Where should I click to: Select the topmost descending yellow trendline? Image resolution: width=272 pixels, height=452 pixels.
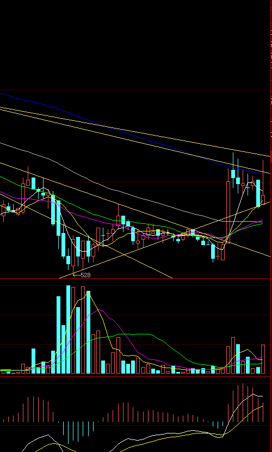coord(135,131)
